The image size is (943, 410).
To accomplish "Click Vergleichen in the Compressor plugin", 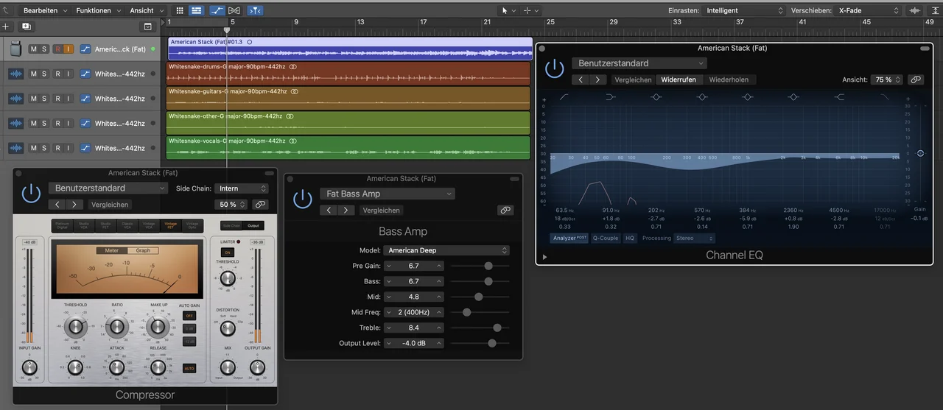I will click(x=110, y=205).
